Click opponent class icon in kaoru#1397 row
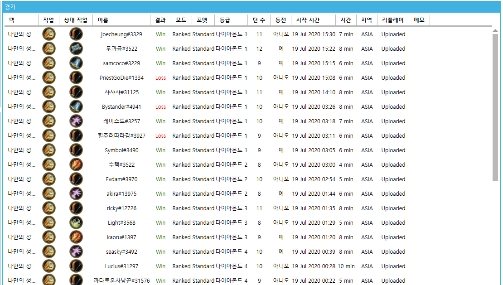This screenshot has height=285, width=503. pyautogui.click(x=76, y=237)
